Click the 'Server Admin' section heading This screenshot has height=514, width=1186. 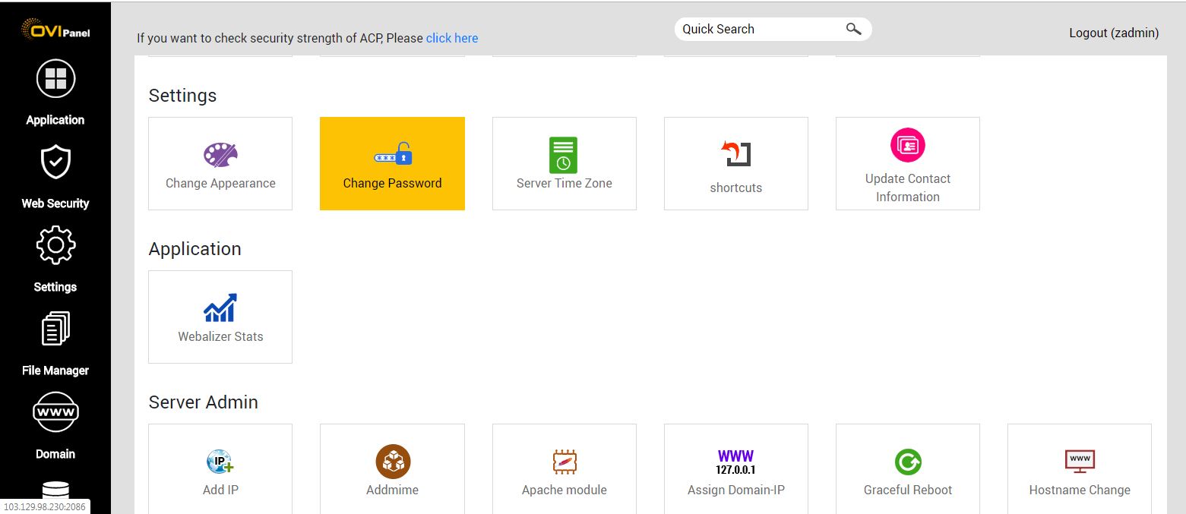(x=203, y=402)
